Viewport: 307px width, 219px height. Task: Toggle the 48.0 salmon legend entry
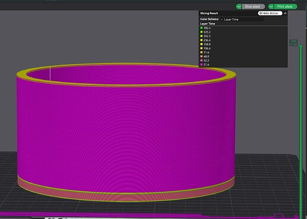205,56
